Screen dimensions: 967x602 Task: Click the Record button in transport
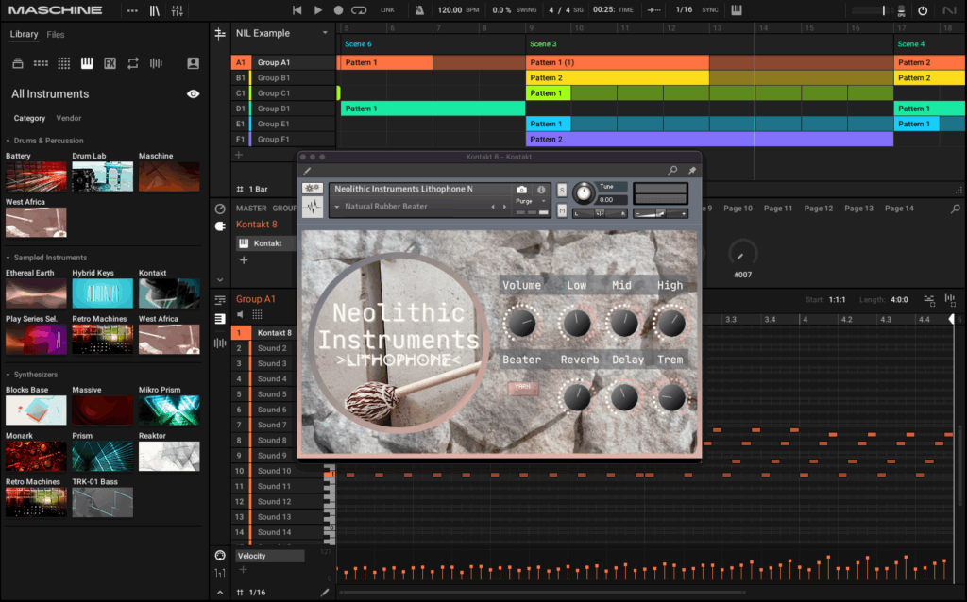coord(338,10)
